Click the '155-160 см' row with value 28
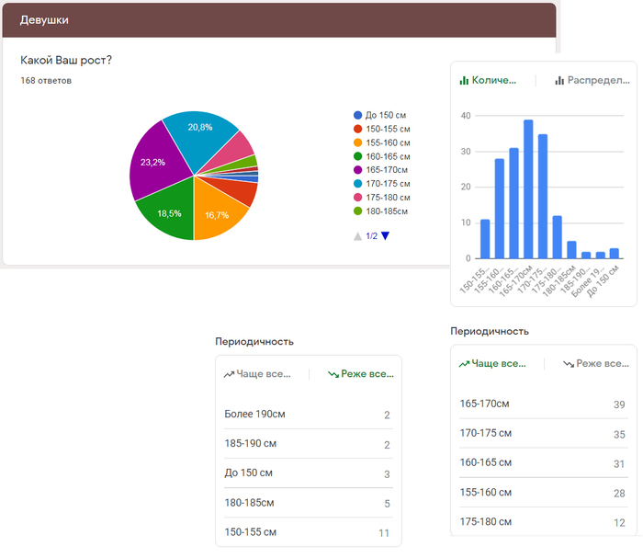The height and width of the screenshot is (558, 643). tap(544, 493)
